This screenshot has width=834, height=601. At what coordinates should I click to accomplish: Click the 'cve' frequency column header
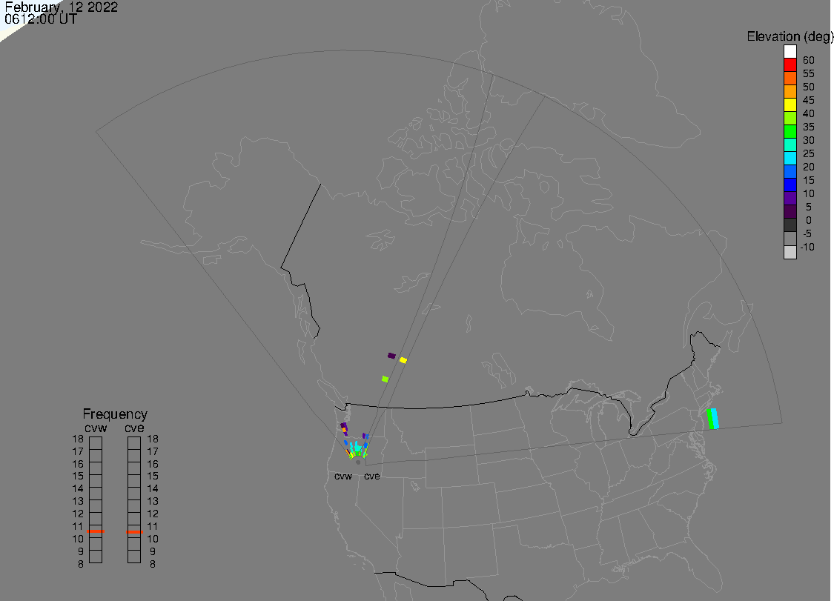coord(134,428)
